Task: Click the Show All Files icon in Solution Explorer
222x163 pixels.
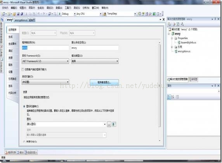Action: 174,24
